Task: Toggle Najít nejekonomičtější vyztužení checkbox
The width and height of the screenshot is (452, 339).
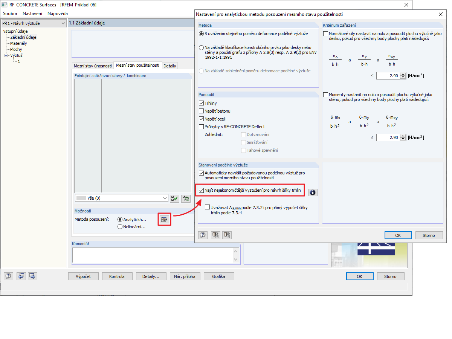Action: (x=202, y=191)
